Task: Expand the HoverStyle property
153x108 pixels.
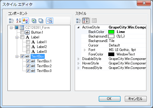Action: tap(79, 63)
